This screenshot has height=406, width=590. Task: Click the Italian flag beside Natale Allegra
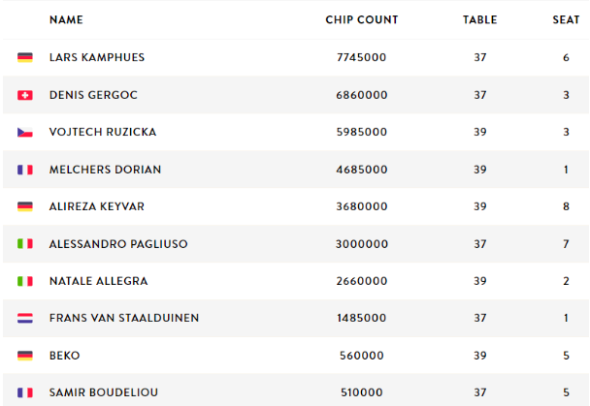pyautogui.click(x=25, y=281)
